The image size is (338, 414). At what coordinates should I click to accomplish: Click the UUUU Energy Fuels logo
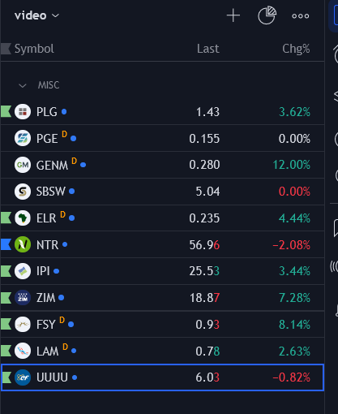point(23,377)
